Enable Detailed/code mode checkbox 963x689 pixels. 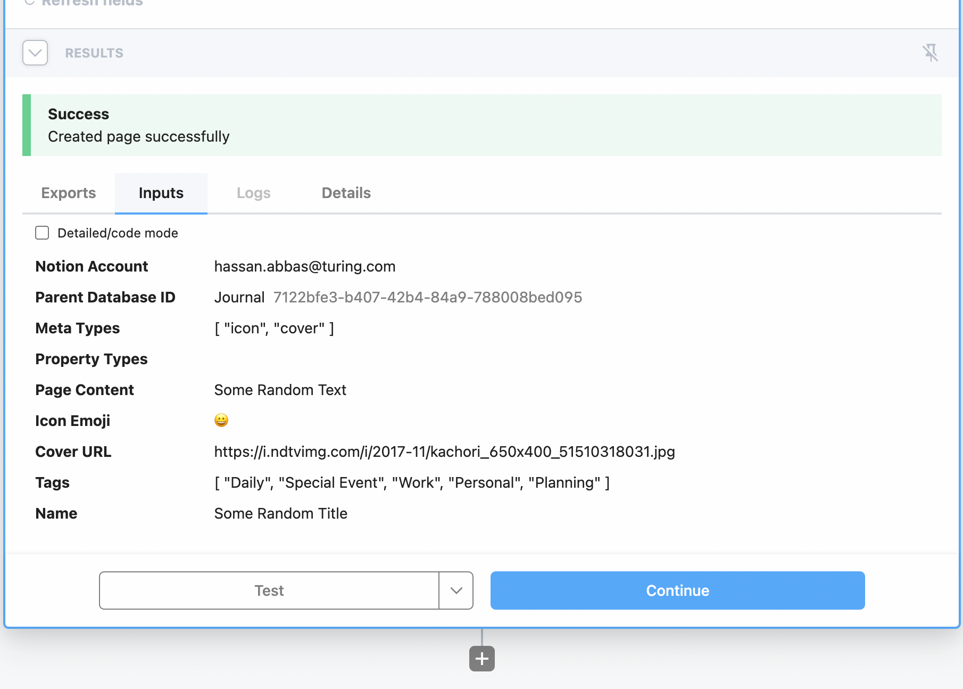point(42,233)
